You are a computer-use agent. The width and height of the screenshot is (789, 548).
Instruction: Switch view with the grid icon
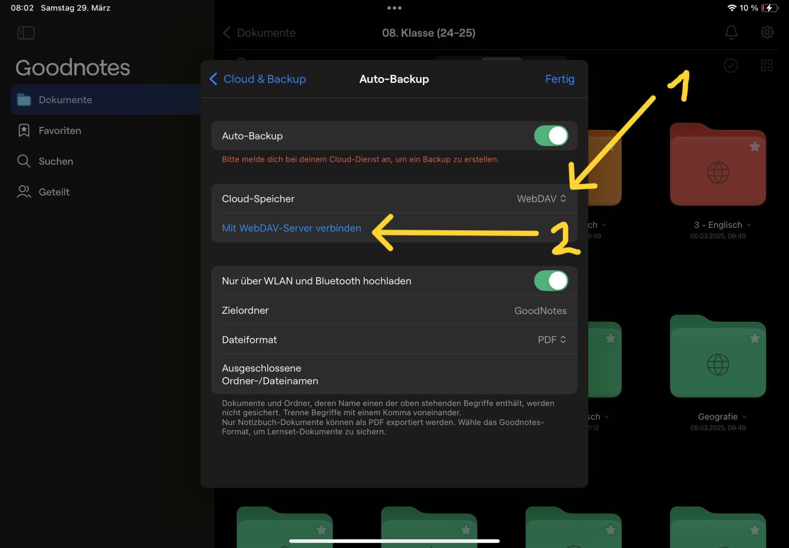pos(767,66)
